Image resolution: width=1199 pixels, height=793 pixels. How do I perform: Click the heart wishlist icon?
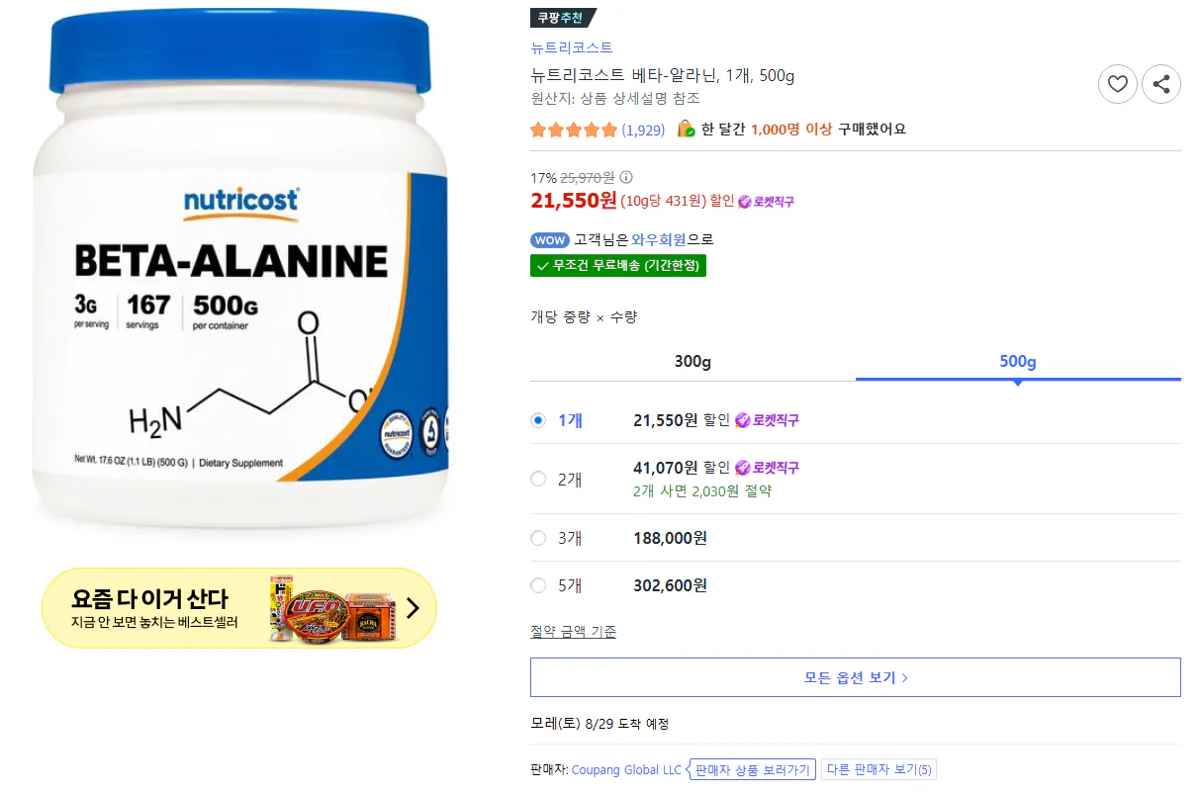pos(1118,84)
